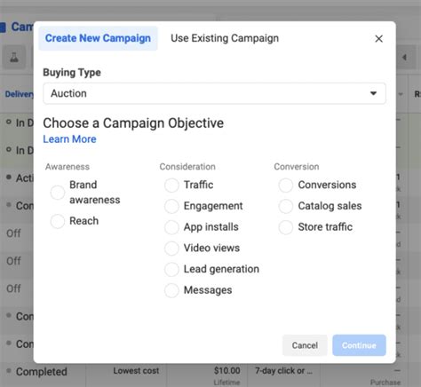
Task: Select the Brand awareness objective
Action: (58, 193)
